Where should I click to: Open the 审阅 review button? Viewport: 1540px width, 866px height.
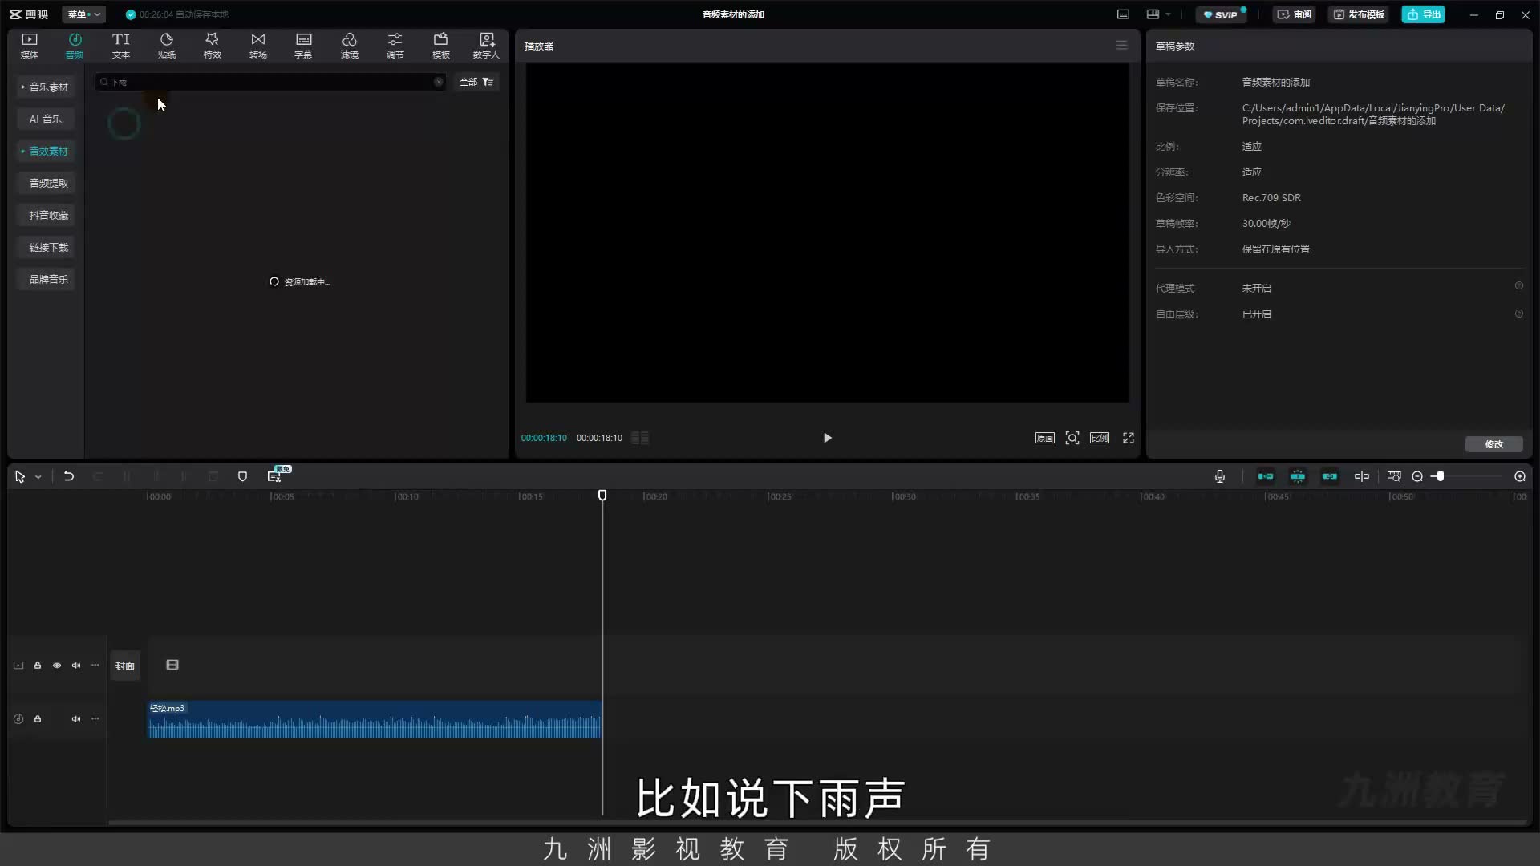1294,14
